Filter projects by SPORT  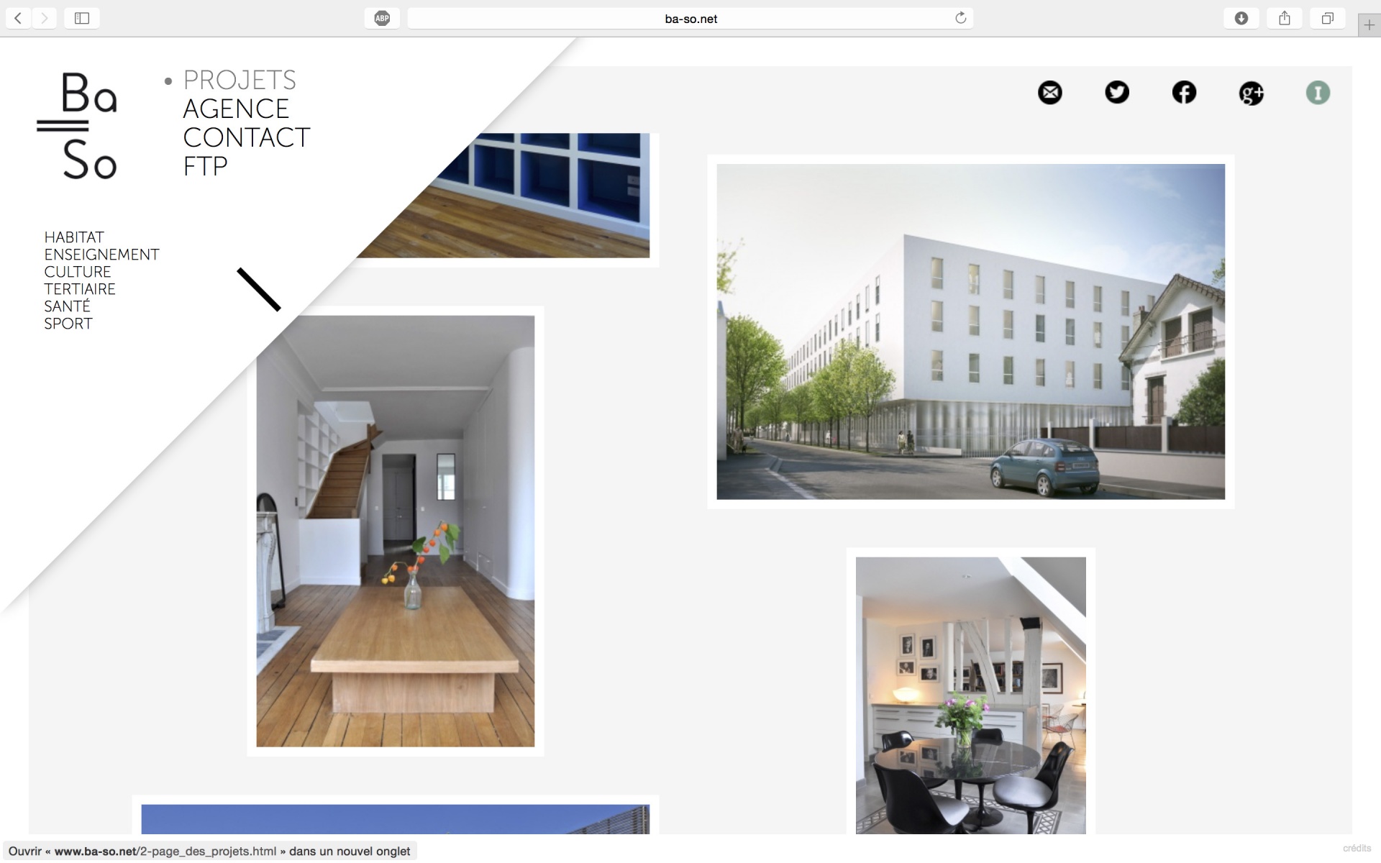[x=68, y=324]
